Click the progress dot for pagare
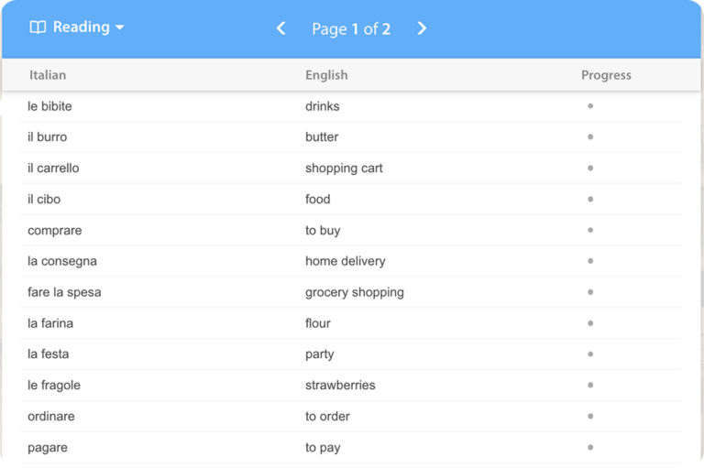 [590, 447]
